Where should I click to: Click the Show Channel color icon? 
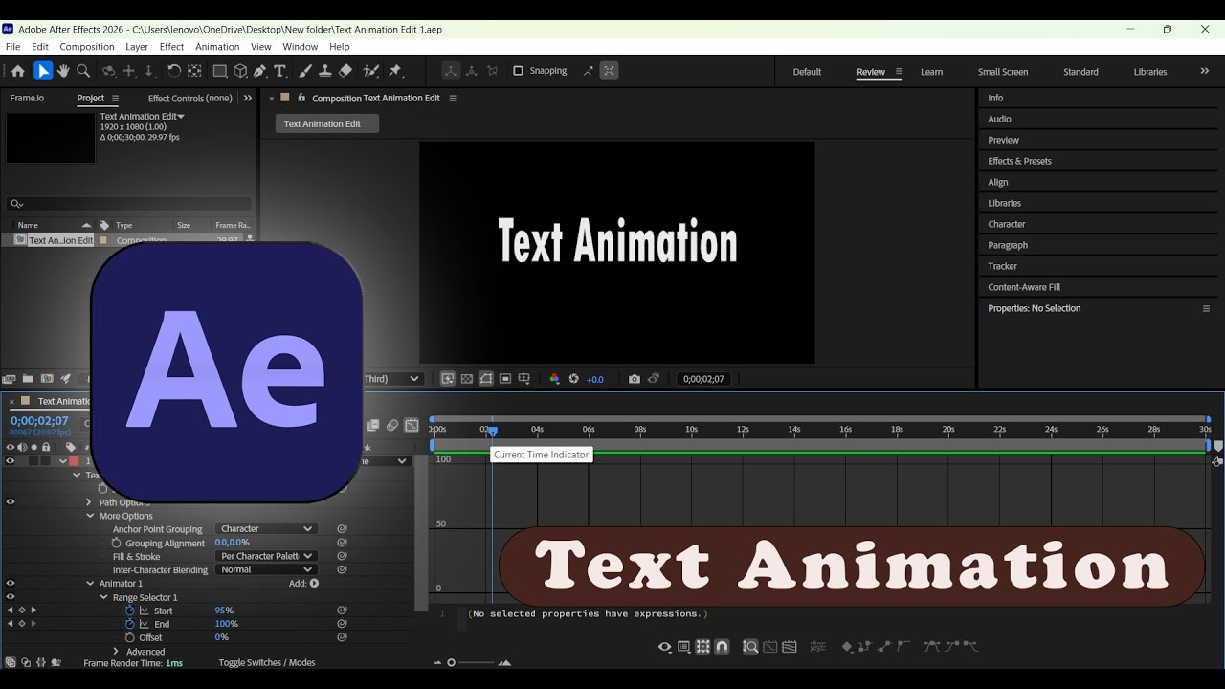(554, 379)
